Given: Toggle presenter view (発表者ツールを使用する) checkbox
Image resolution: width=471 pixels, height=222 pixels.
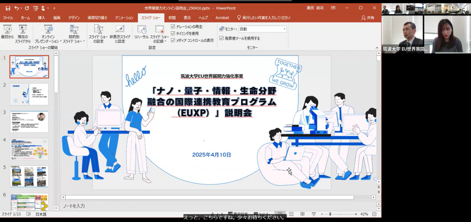Looking at the screenshot, I should point(222,38).
